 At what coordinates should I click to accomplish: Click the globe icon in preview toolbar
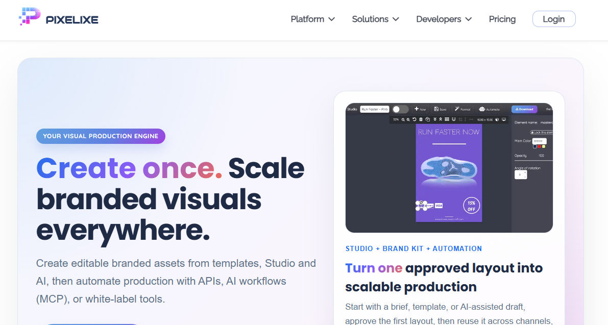(x=497, y=120)
